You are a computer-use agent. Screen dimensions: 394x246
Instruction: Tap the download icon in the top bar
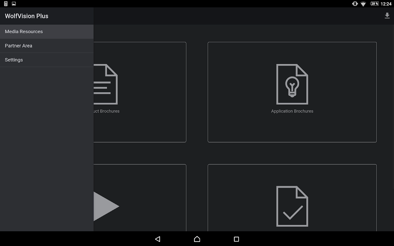click(387, 16)
